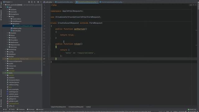This screenshot has height=112, width=199.
Task: Hide the Project panel with minus icon
Action: (x=41, y=2)
